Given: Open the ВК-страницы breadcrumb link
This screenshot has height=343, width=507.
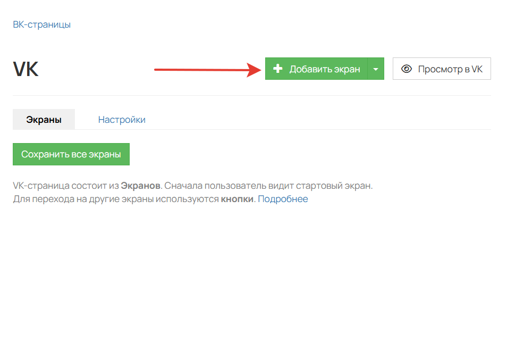Looking at the screenshot, I should click(41, 24).
